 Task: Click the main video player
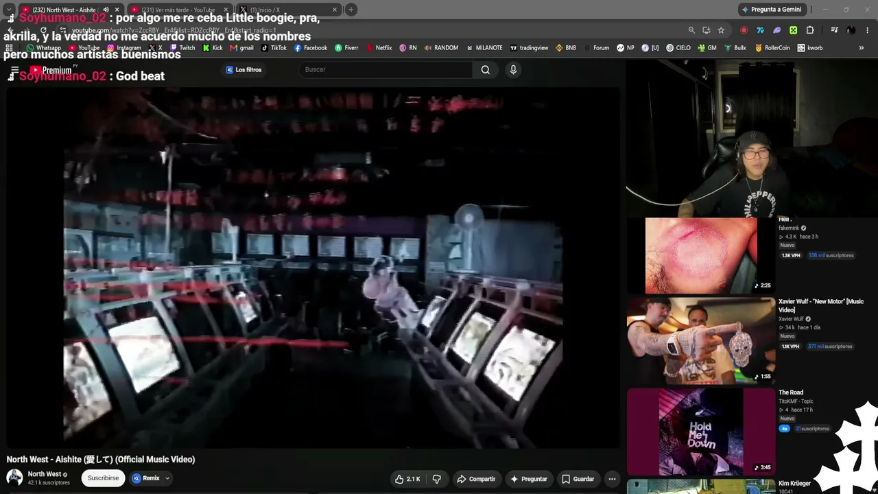pos(313,268)
